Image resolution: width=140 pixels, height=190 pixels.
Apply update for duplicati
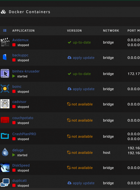pyautogui.click(x=84, y=183)
